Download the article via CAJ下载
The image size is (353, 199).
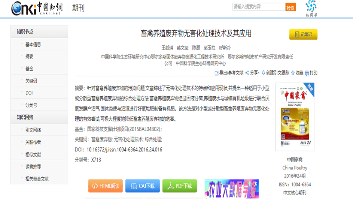point(142,186)
